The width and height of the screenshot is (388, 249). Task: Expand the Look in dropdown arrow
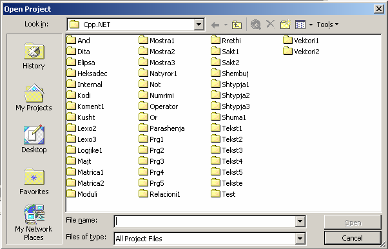coord(199,25)
